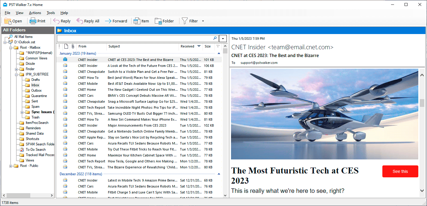This screenshot has width=427, height=206.
Task: Click the attachment paperclip column header
Action: pyautogui.click(x=73, y=46)
